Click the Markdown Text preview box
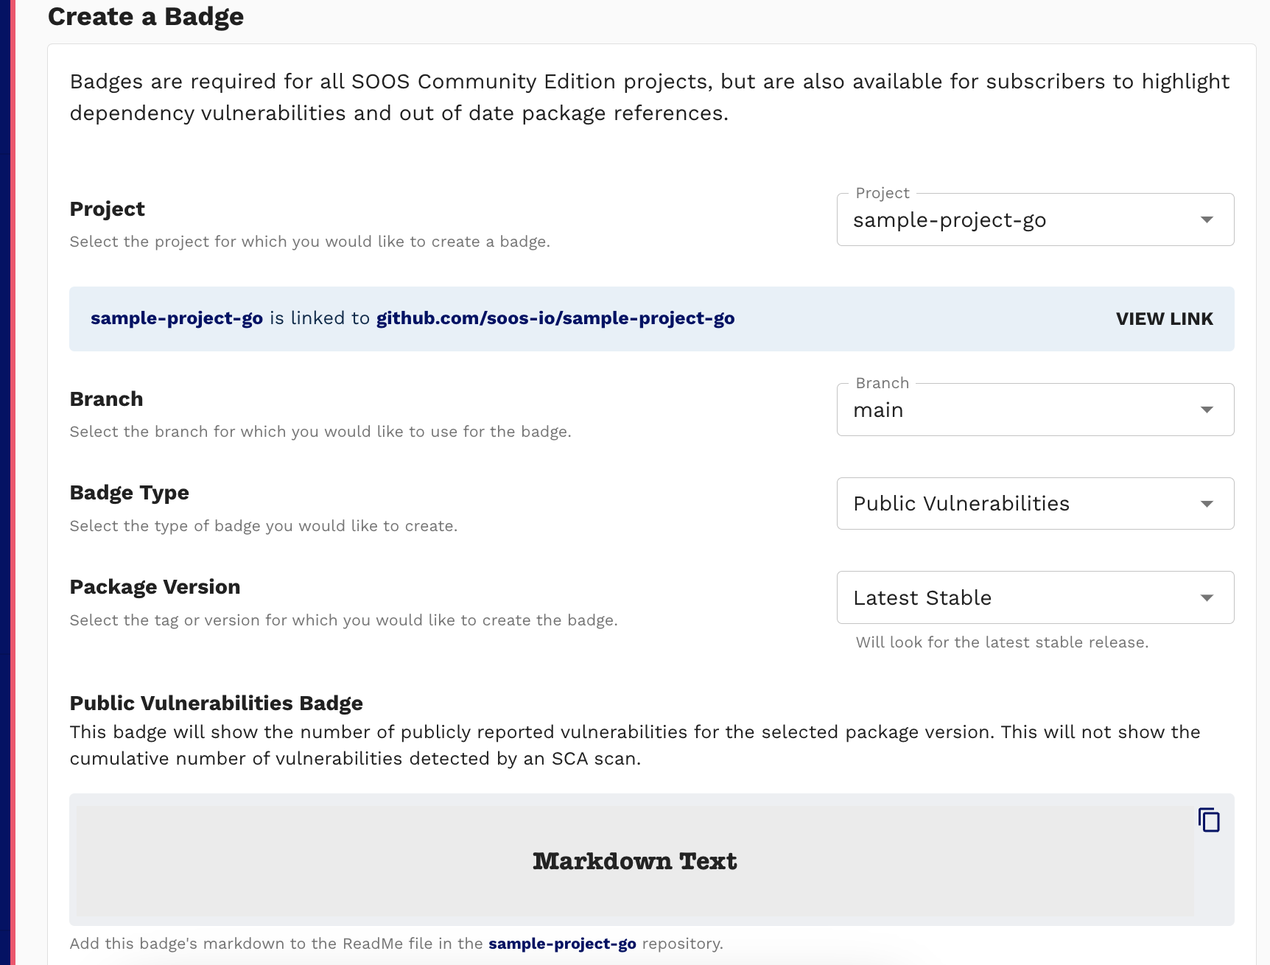 (x=635, y=860)
